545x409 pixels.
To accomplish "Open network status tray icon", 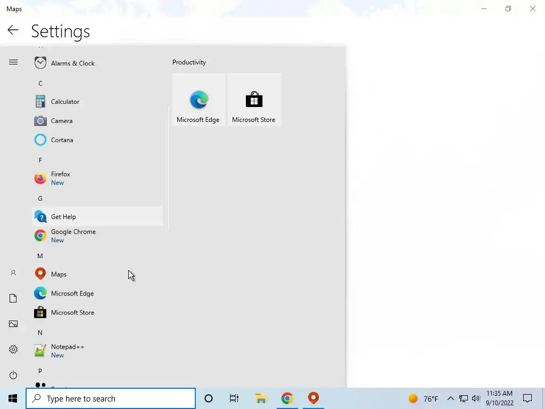I will 464,398.
